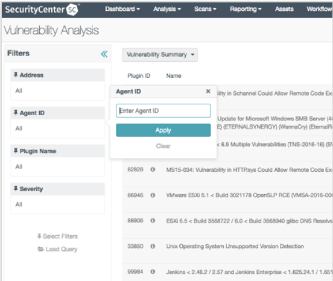
Task: Click Load Query
Action: pyautogui.click(x=57, y=249)
